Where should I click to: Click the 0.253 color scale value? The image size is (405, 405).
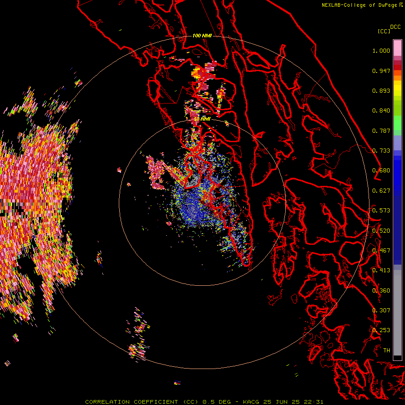[381, 330]
